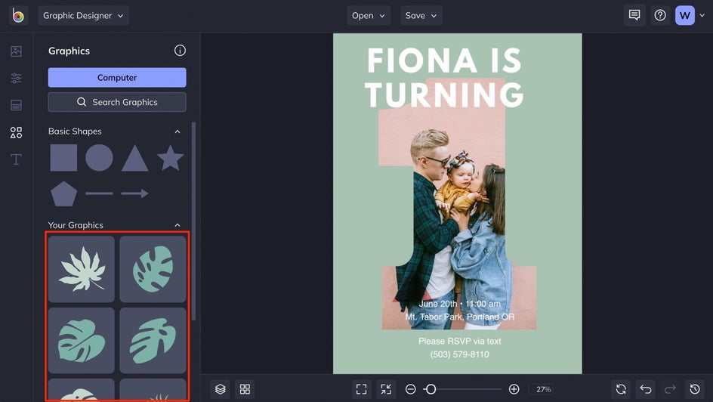Undo the last action
Screen dimensions: 713x402
pos(645,389)
